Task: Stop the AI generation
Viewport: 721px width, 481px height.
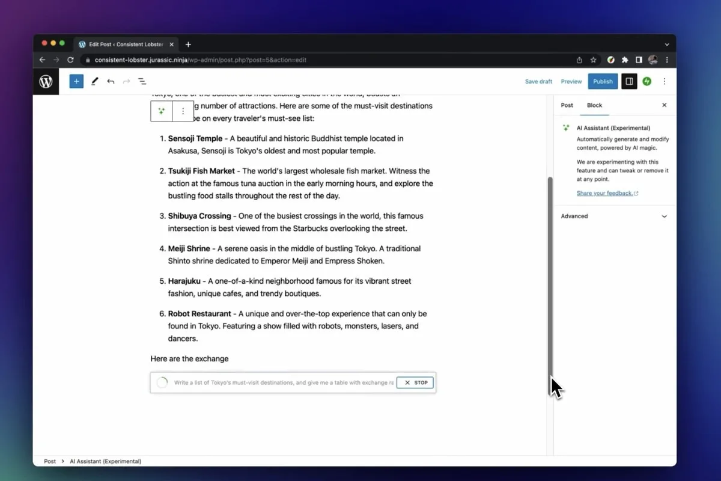Action: (415, 382)
